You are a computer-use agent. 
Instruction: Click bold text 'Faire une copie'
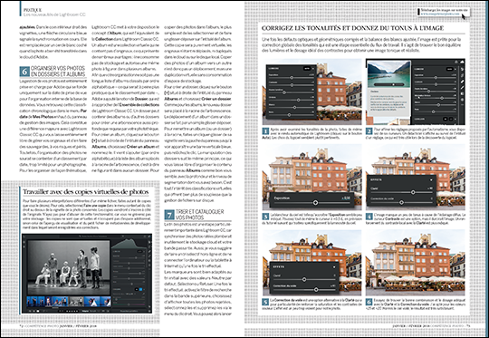[95, 206]
